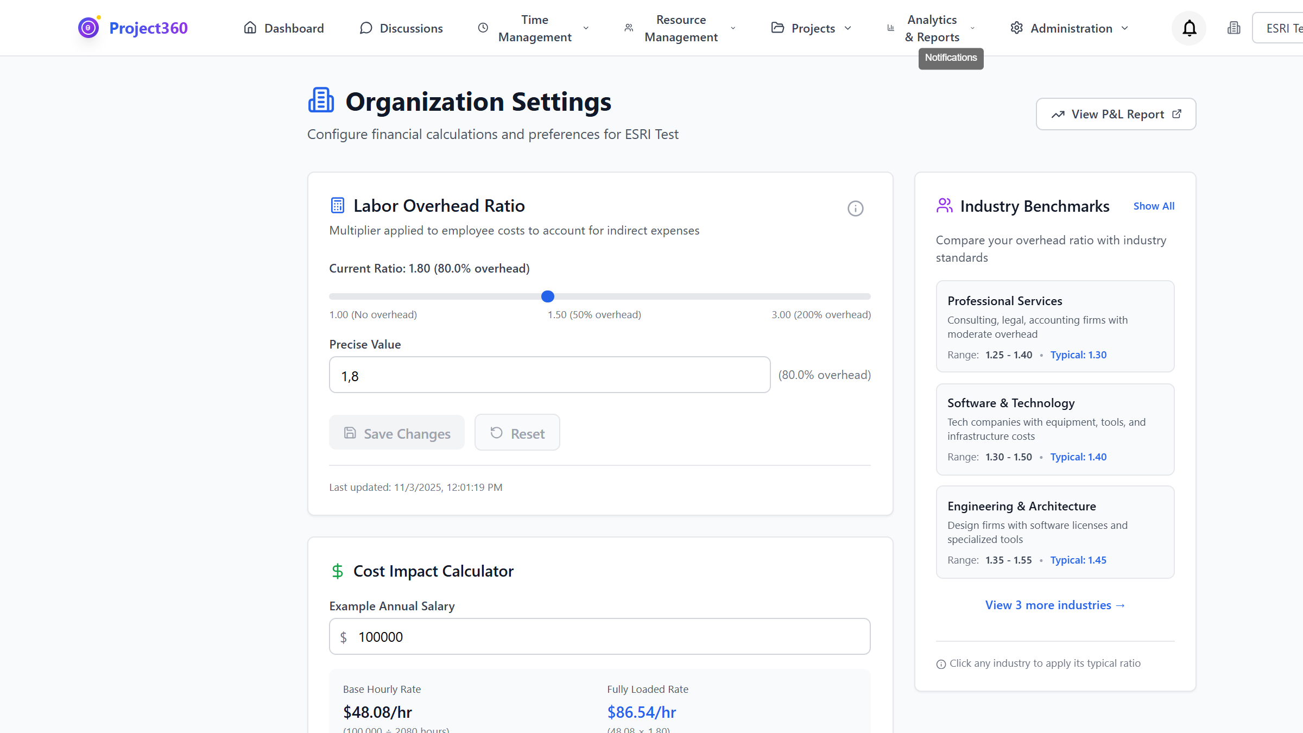Viewport: 1303px width, 733px height.
Task: Open the Labor Overhead Ratio info tooltip
Action: tap(855, 208)
